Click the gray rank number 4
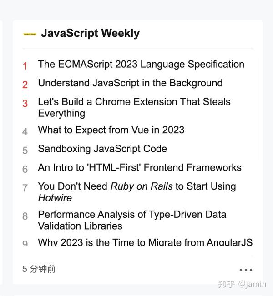273x296 pixels. tap(25, 132)
